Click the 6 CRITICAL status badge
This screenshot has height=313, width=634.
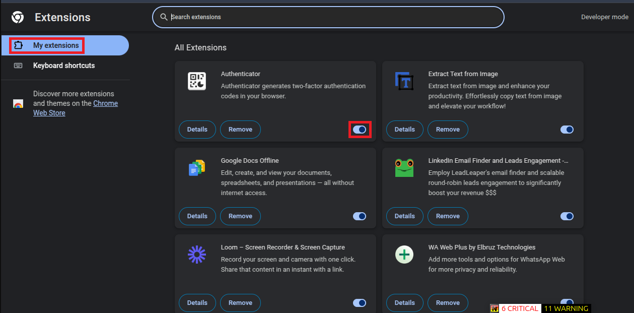point(520,308)
